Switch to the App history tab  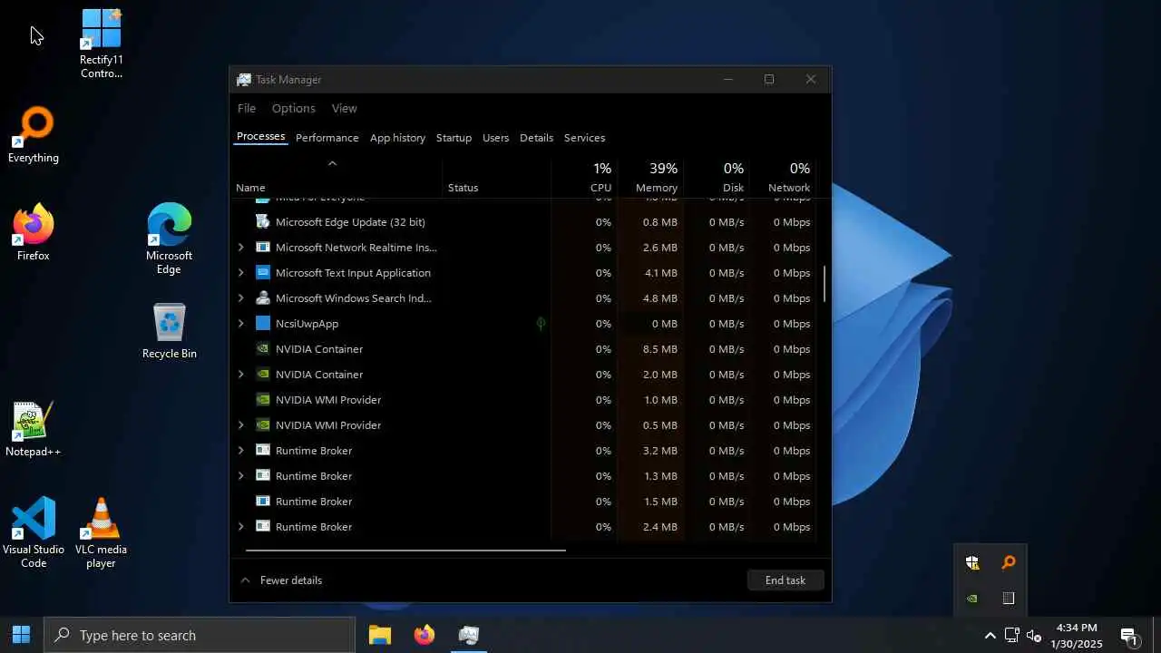click(x=397, y=138)
